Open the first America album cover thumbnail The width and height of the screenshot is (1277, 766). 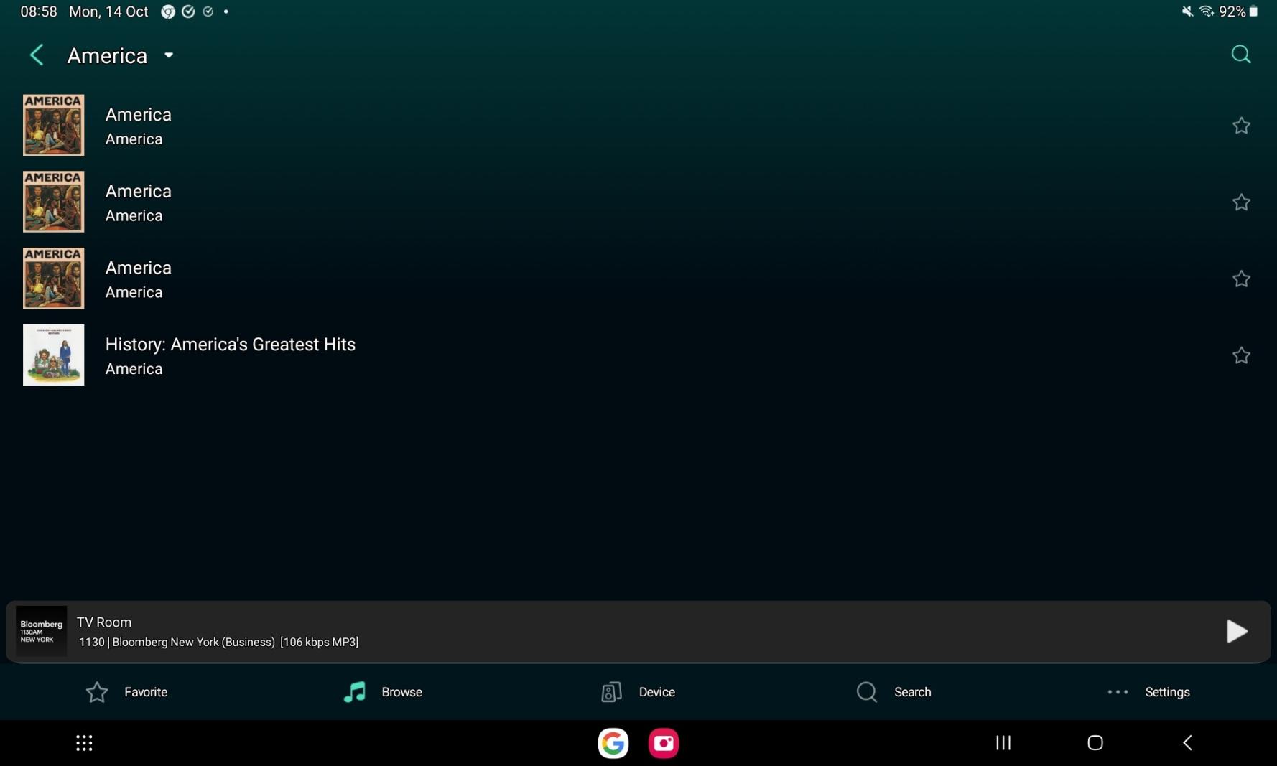[x=53, y=125]
